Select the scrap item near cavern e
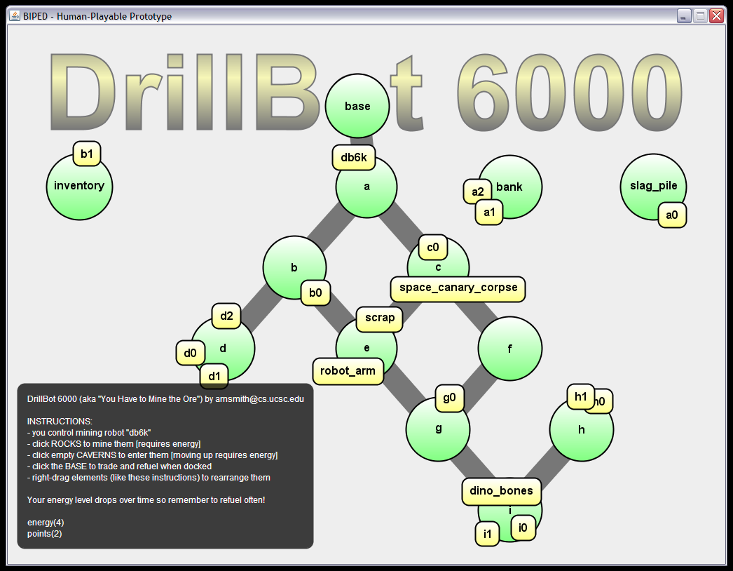 pyautogui.click(x=378, y=318)
